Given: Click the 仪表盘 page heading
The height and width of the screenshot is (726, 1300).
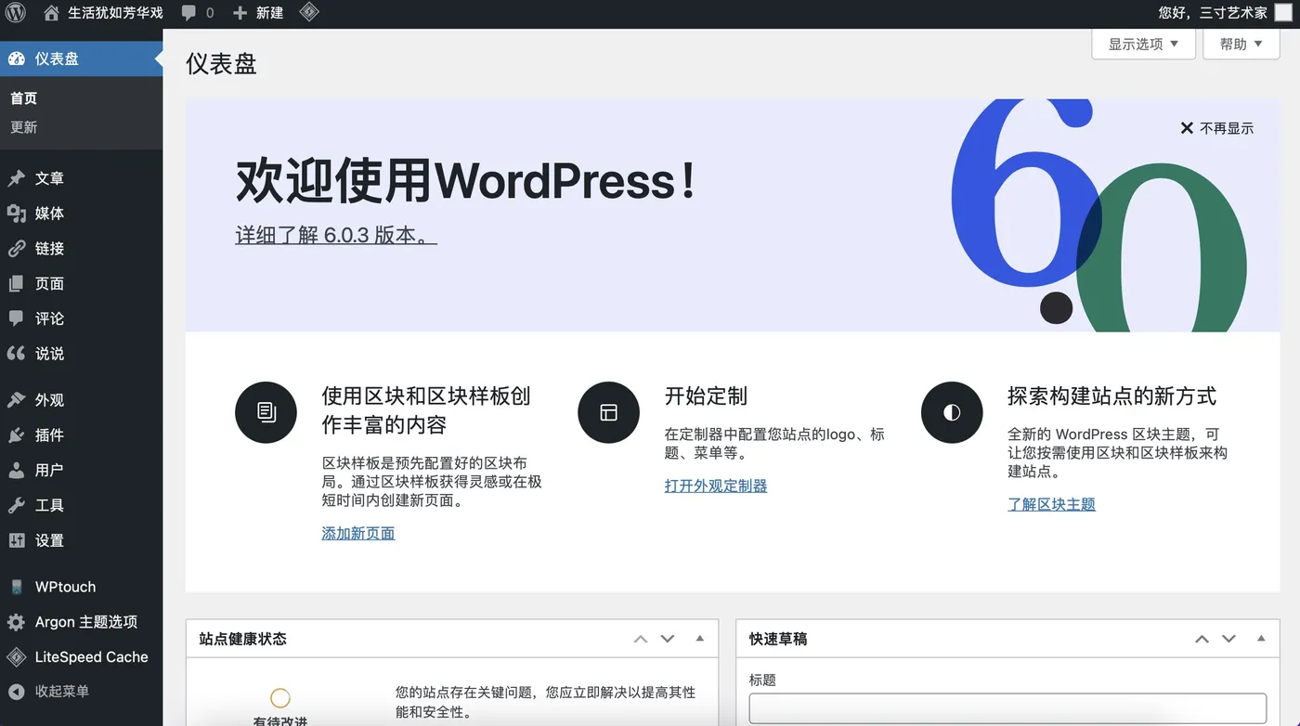Looking at the screenshot, I should (x=221, y=63).
